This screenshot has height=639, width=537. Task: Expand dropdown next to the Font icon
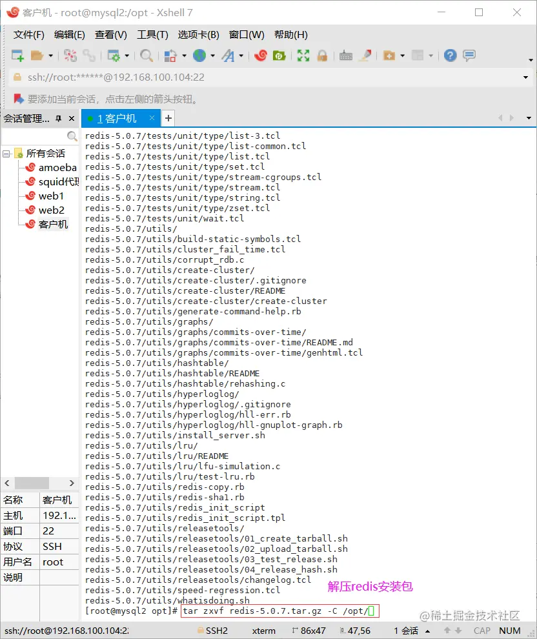(x=241, y=56)
